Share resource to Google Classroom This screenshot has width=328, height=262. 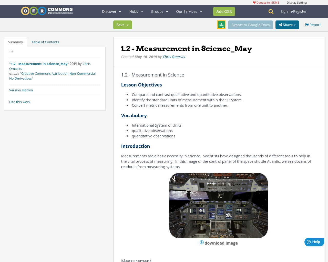coord(221,25)
